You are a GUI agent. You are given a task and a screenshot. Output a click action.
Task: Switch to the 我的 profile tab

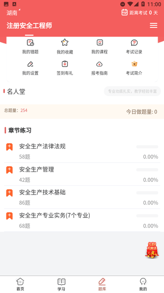(143, 284)
